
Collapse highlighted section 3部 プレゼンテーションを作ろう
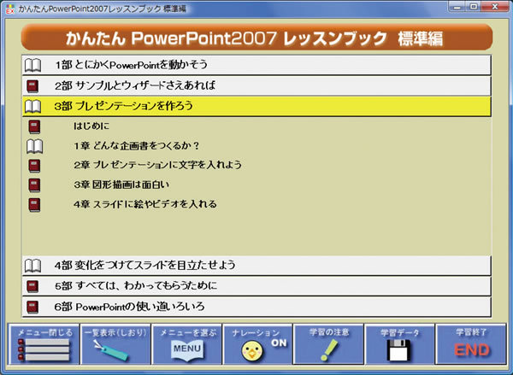(x=256, y=106)
